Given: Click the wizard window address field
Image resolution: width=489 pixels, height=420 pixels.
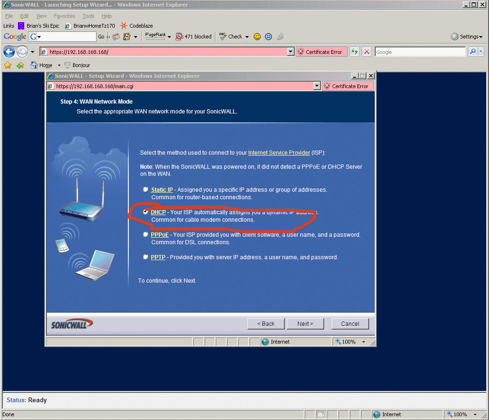Looking at the screenshot, I should point(184,86).
